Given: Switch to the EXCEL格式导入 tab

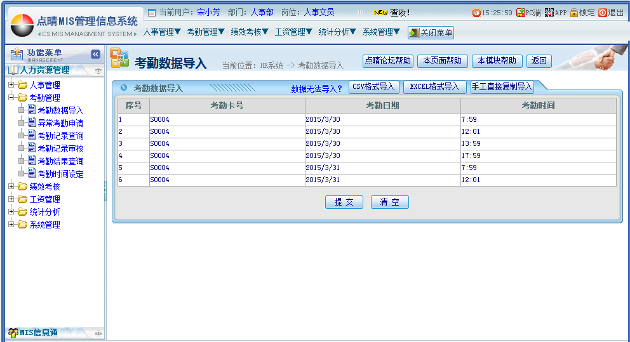Looking at the screenshot, I should point(434,87).
